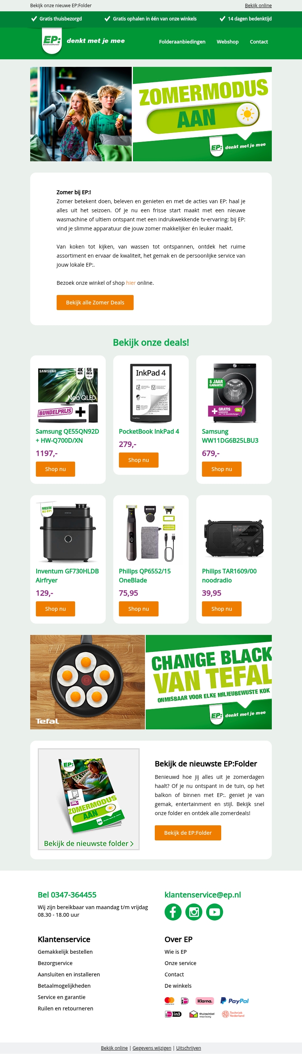302x1061 pixels.
Task: Click Shop nu for Philips noodradio
Action: 222,609
